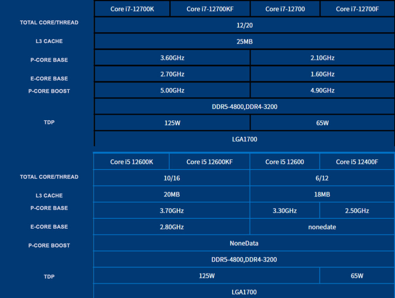Select the 5.00GHz P-core boost cell

tap(172, 90)
